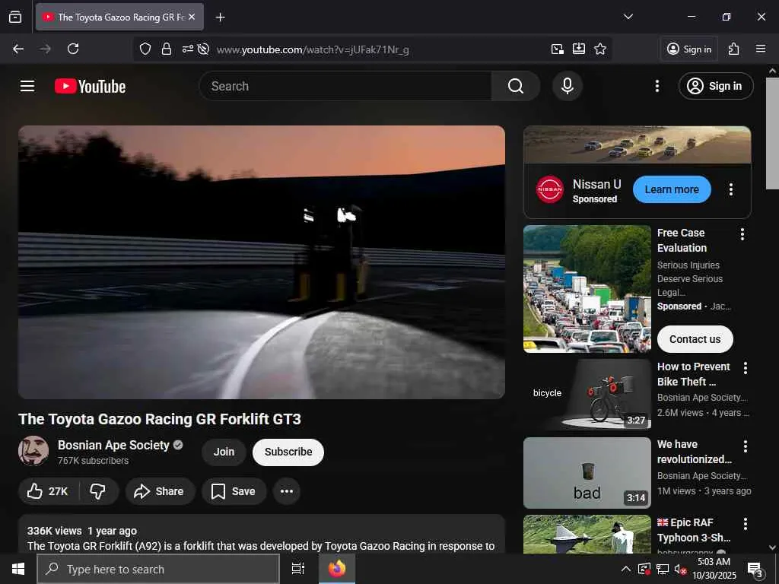Click inside YouTube Search field

pyautogui.click(x=345, y=86)
